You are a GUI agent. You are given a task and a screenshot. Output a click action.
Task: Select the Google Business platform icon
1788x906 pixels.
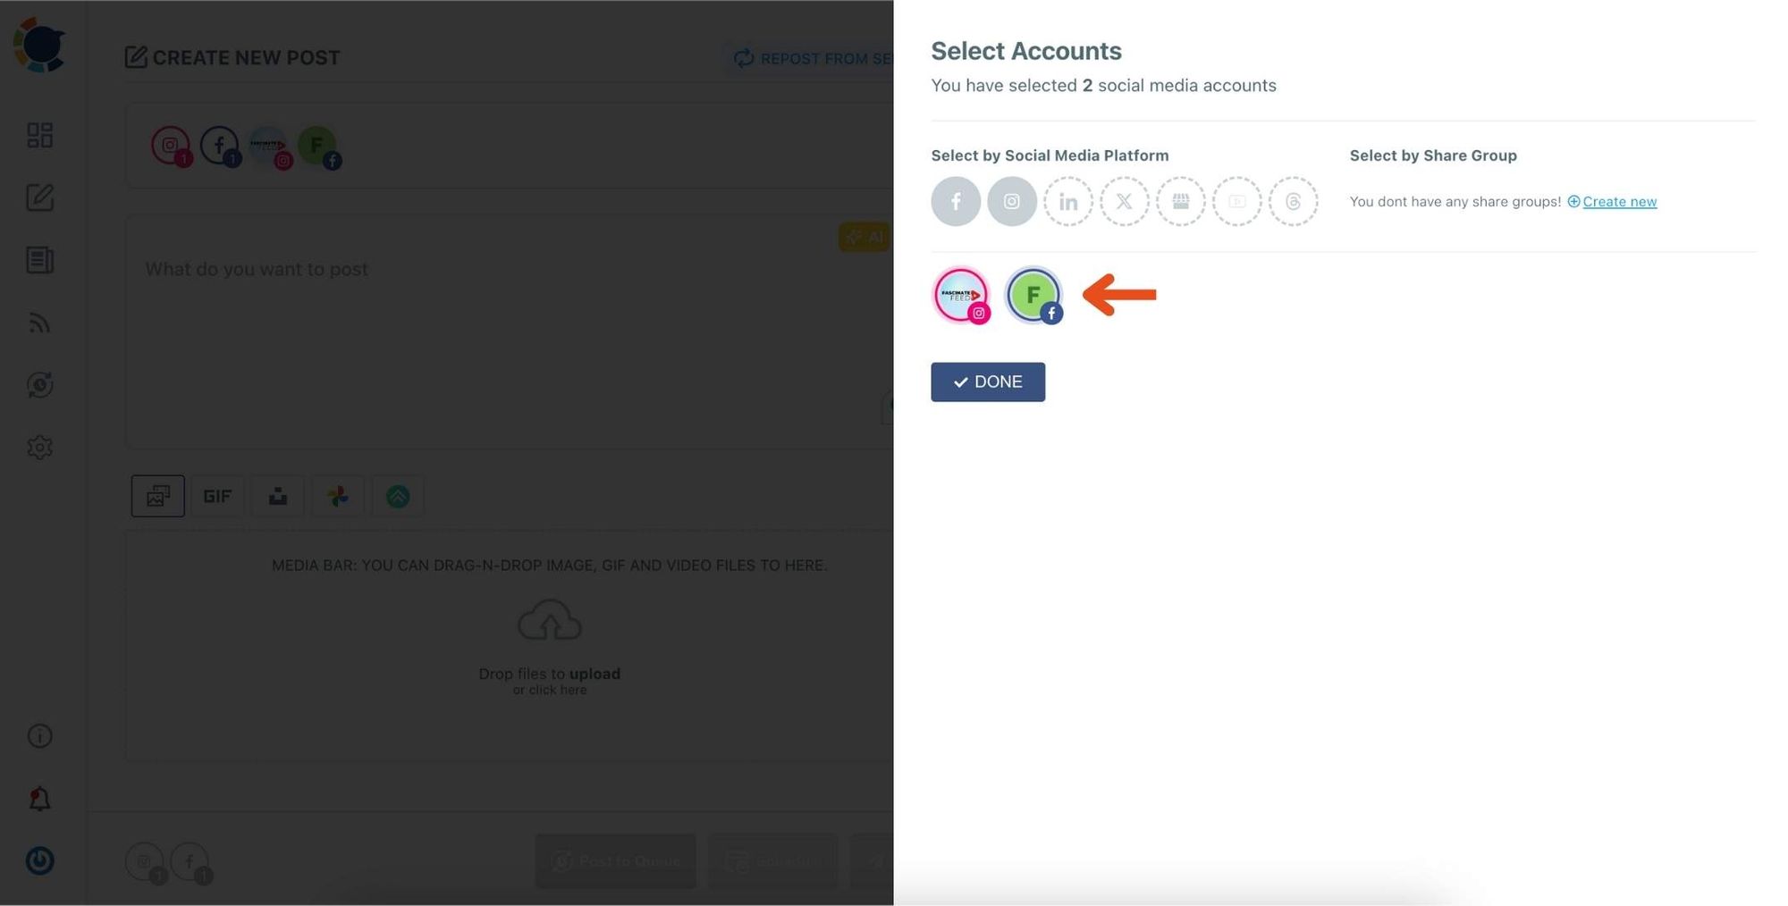pyautogui.click(x=1181, y=201)
